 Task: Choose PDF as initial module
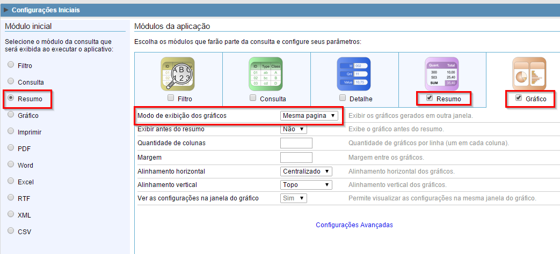(x=11, y=148)
